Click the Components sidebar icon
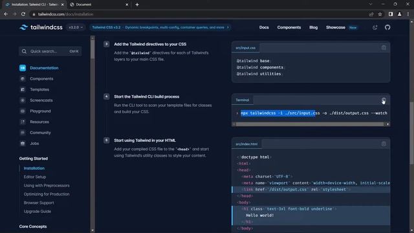Screen dimensions: 414x233 click(x=23, y=79)
